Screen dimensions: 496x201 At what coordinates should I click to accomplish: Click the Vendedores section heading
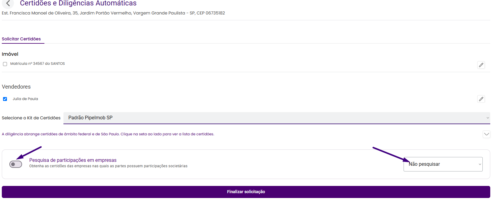point(16,87)
